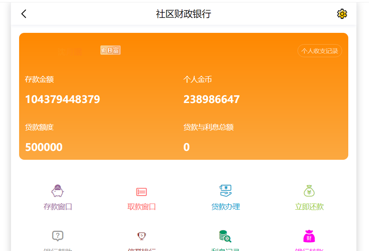Select the 存款窗口 text label
Screen dimensions: 369x251
(58, 207)
